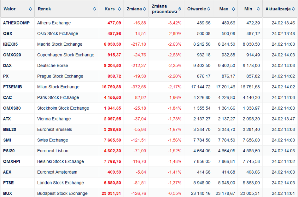Sort by the Aktualizacja column arrows
This screenshot has height=197, width=298.
point(293,9)
